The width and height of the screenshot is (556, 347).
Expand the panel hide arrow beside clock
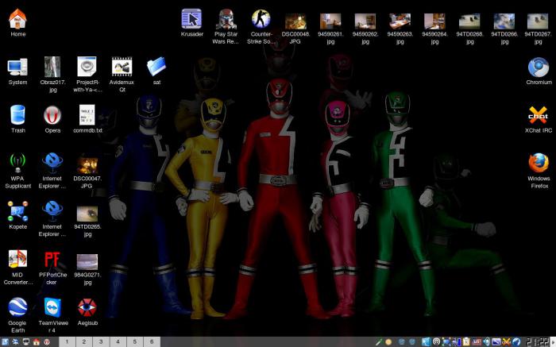coord(553,342)
